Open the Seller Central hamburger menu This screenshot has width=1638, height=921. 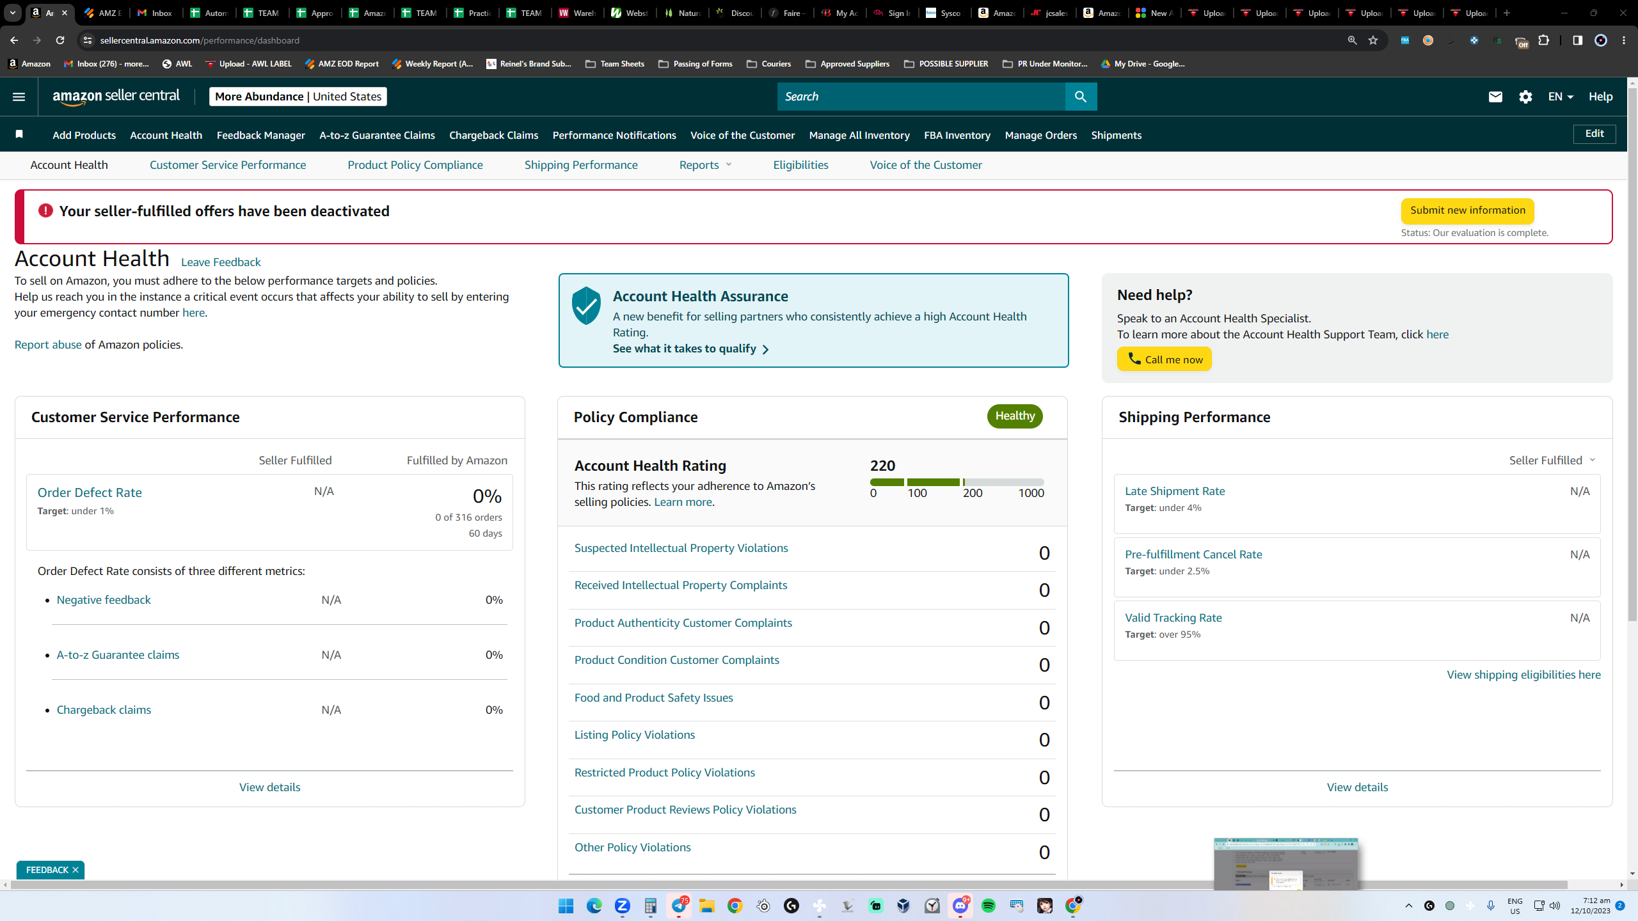point(19,97)
